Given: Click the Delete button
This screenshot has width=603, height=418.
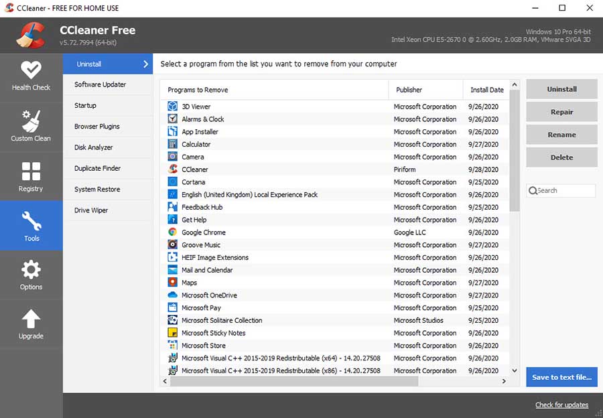Looking at the screenshot, I should [561, 157].
